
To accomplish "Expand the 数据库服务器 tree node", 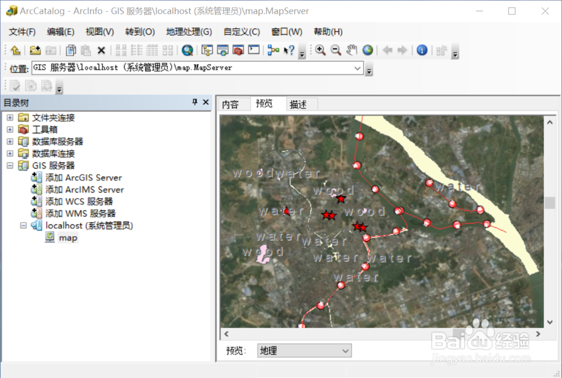I will coord(10,142).
